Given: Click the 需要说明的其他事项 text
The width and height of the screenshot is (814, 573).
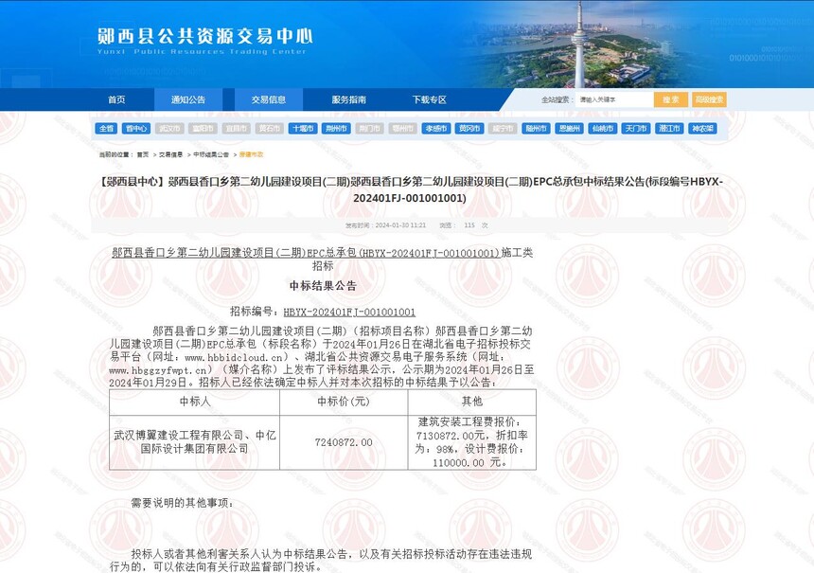Looking at the screenshot, I should pos(183,503).
